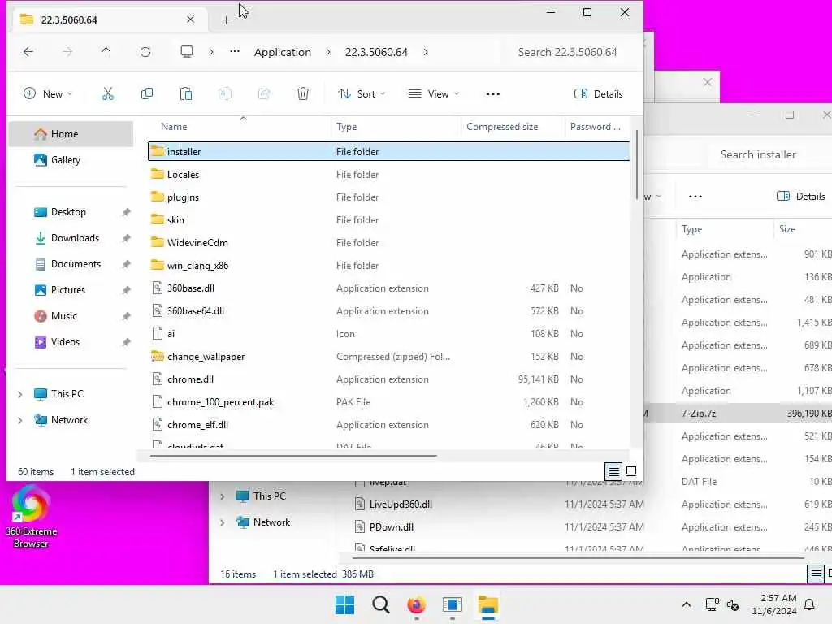The image size is (832, 624).
Task: Select change_wallpaper zipped folder
Action: [x=388, y=357]
